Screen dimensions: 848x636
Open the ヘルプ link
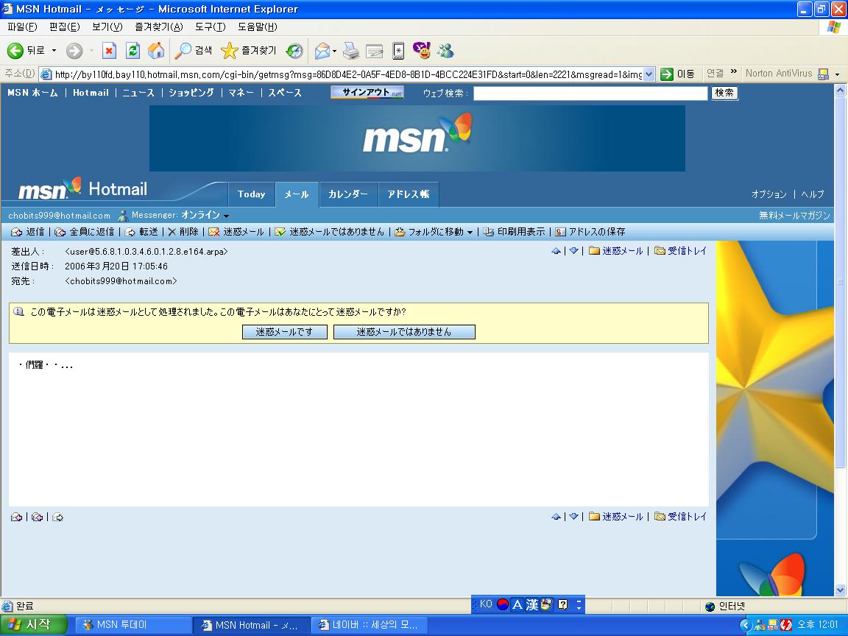tap(813, 194)
